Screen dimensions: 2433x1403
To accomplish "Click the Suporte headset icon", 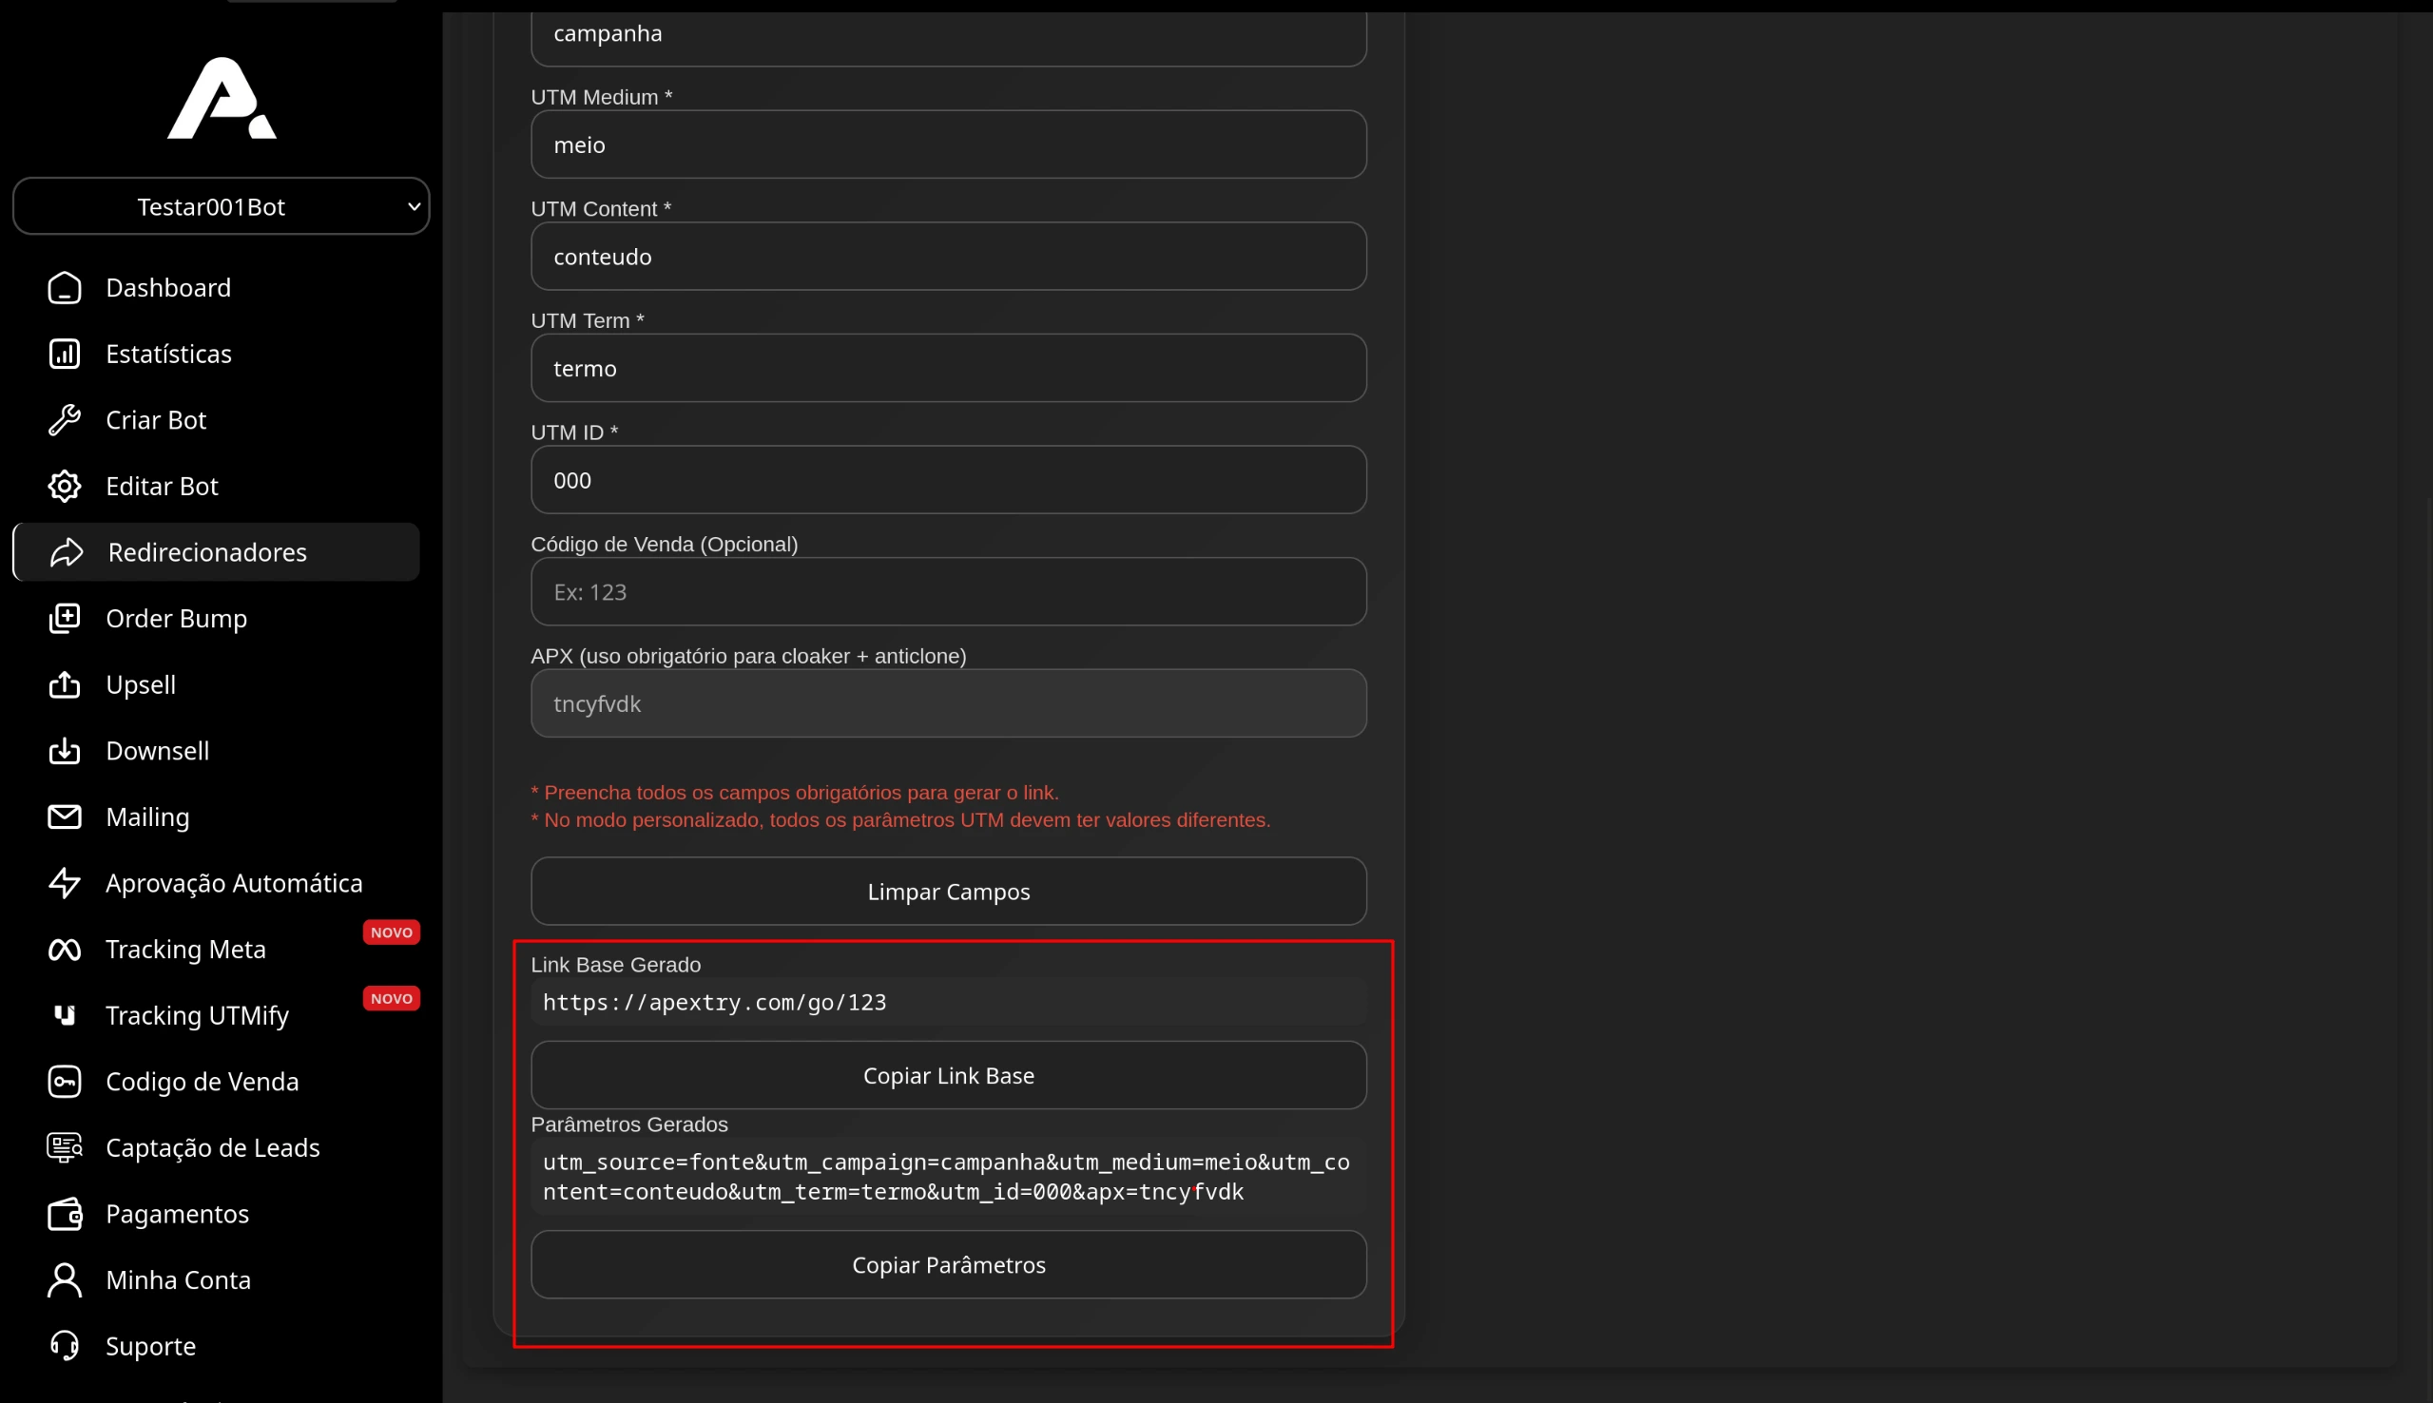I will pyautogui.click(x=65, y=1346).
